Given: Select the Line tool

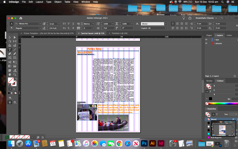Looking at the screenshot, I should coord(15,50).
